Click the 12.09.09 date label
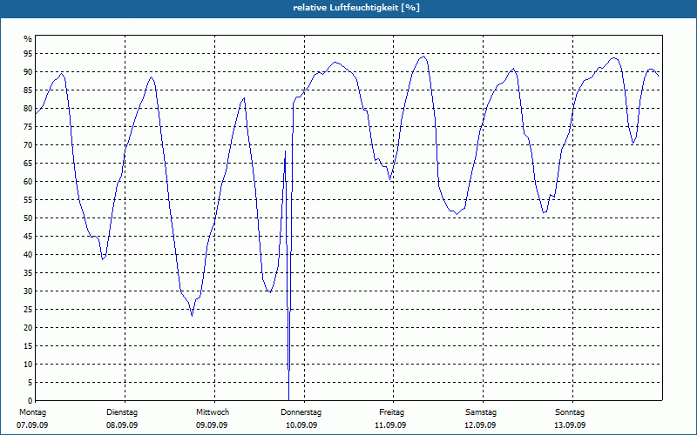The image size is (697, 435). pyautogui.click(x=480, y=425)
